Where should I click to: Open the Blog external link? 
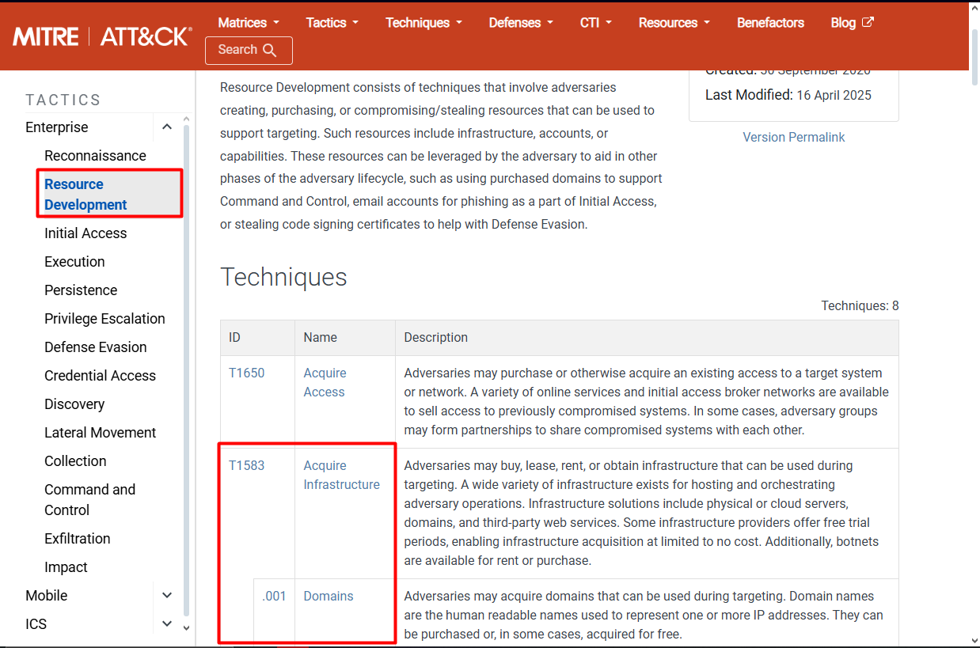coord(852,22)
